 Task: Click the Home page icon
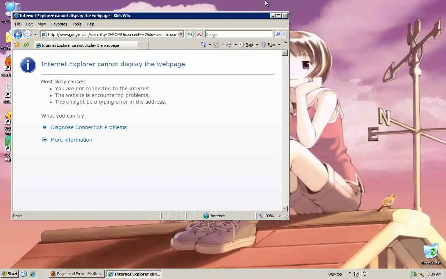pos(203,45)
